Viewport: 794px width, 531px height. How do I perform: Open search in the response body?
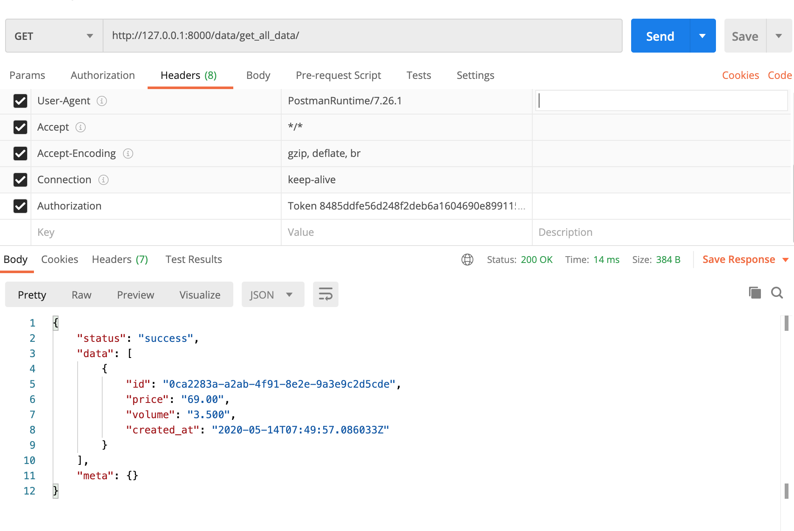tap(777, 293)
